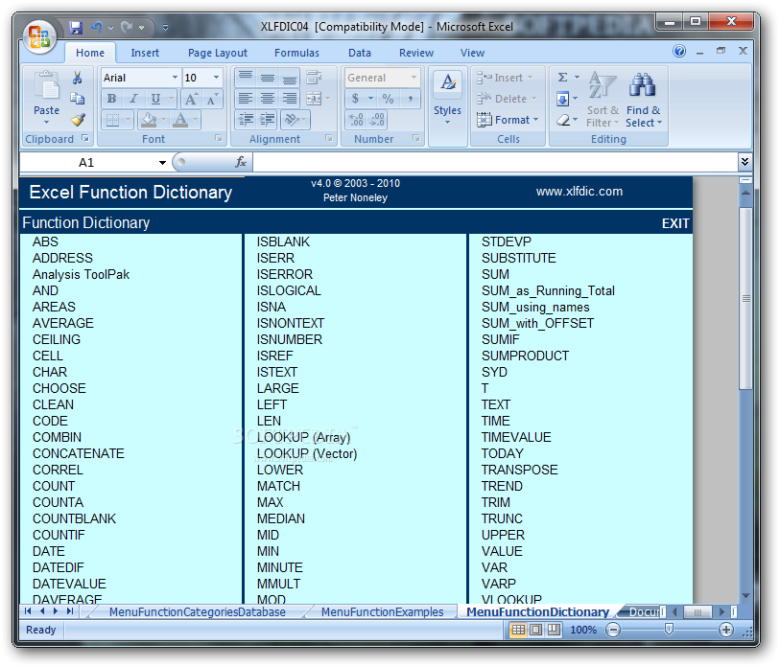Open the Styles gallery dropdown

pos(447,123)
